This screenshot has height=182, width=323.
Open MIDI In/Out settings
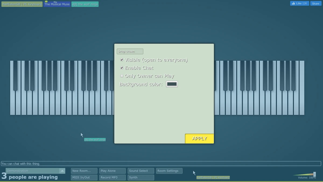84,177
